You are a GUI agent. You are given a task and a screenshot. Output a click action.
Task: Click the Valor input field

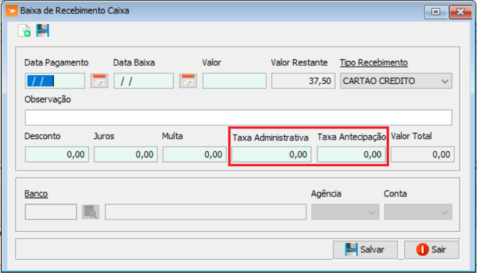(x=234, y=81)
